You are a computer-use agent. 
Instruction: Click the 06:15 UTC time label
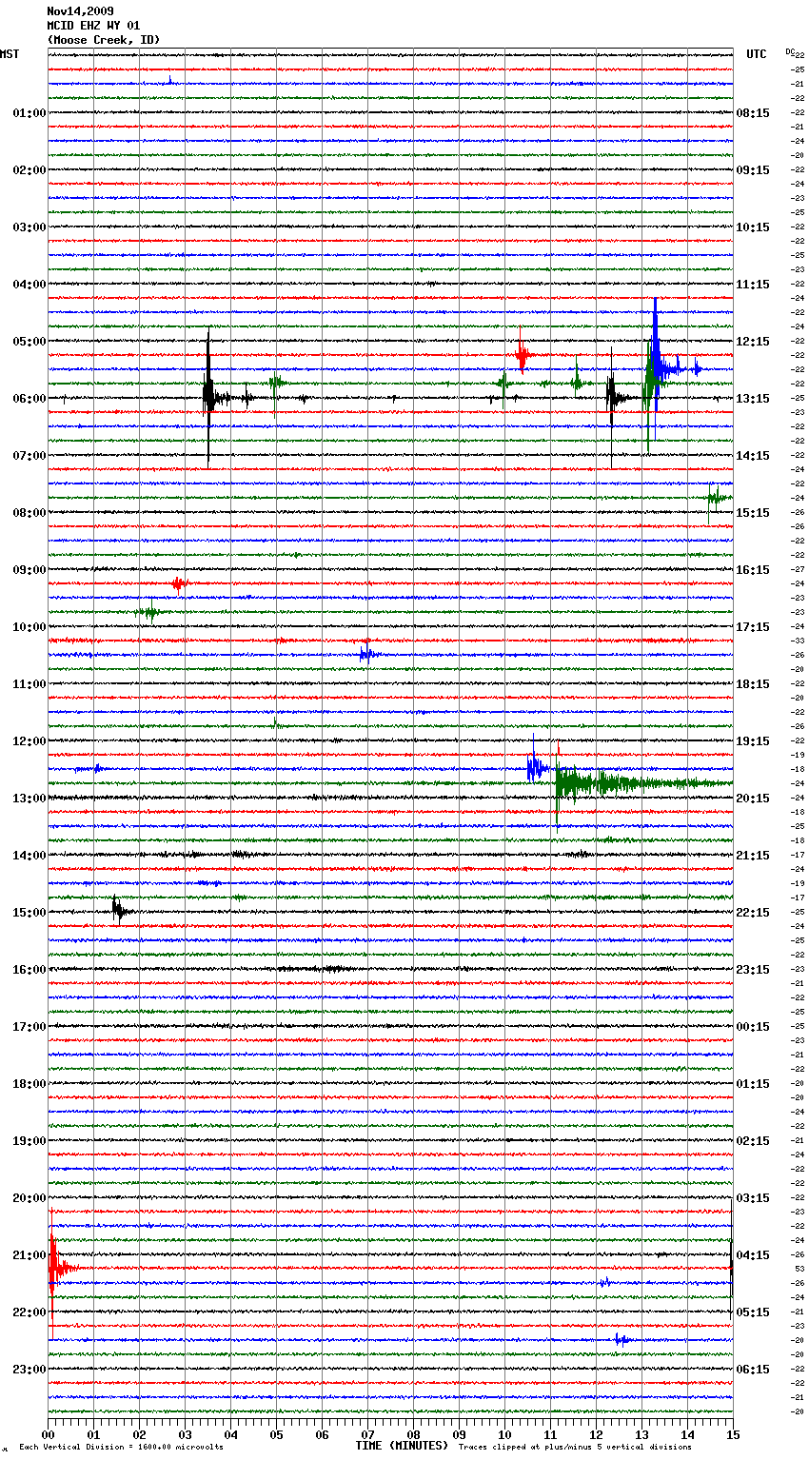(753, 1370)
